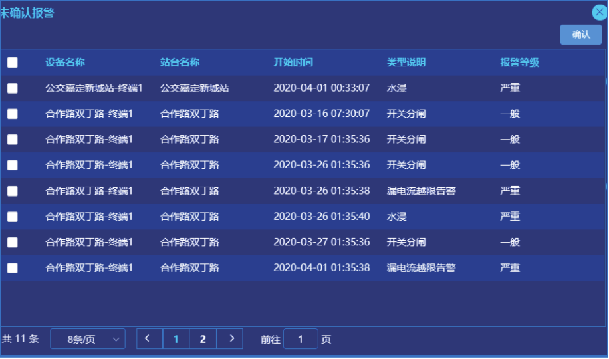This screenshot has height=359, width=609.
Task: Go to next page arrow
Action: click(x=231, y=339)
